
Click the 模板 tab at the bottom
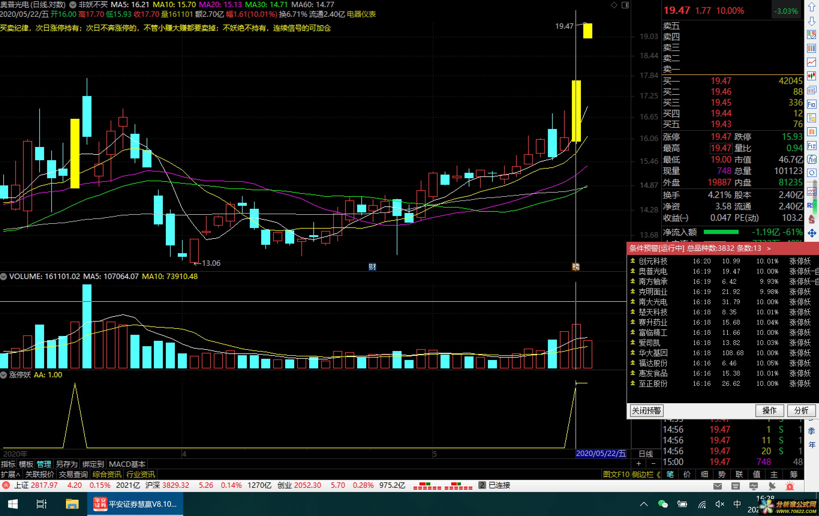[x=26, y=464]
